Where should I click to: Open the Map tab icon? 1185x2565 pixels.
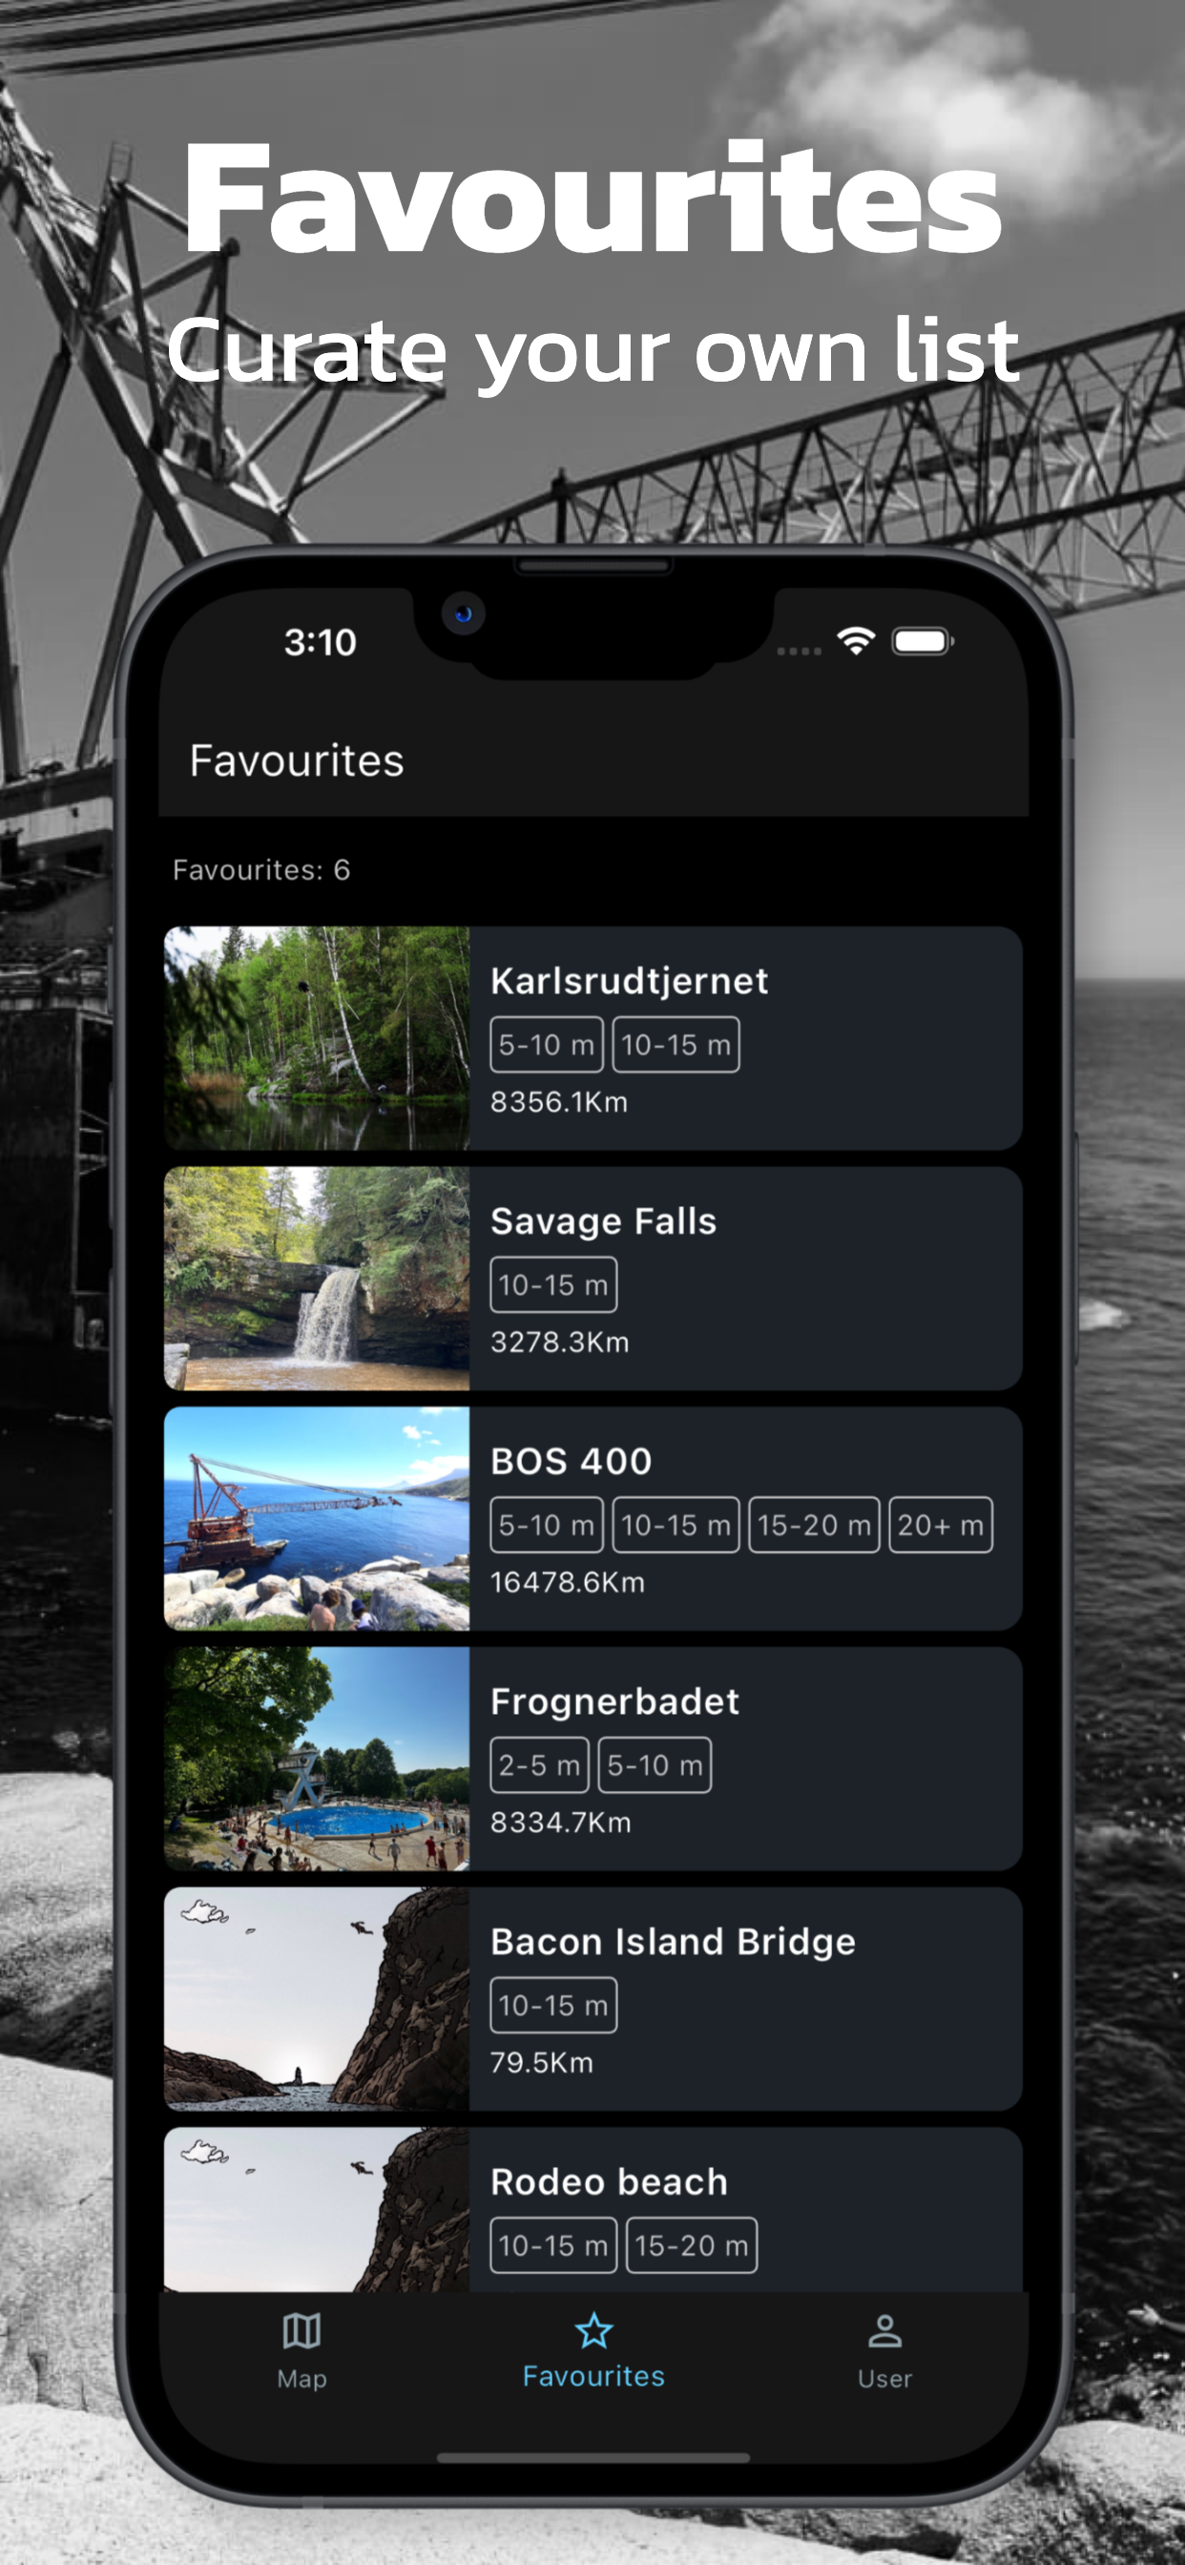coord(301,2331)
